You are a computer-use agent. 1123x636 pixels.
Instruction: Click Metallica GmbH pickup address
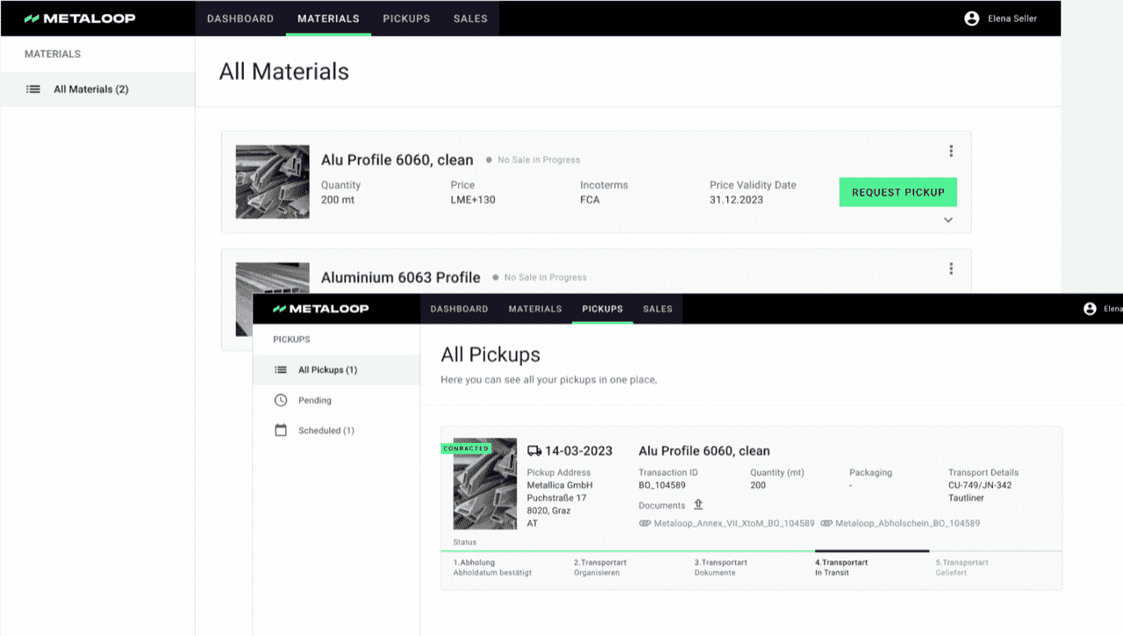pyautogui.click(x=560, y=485)
